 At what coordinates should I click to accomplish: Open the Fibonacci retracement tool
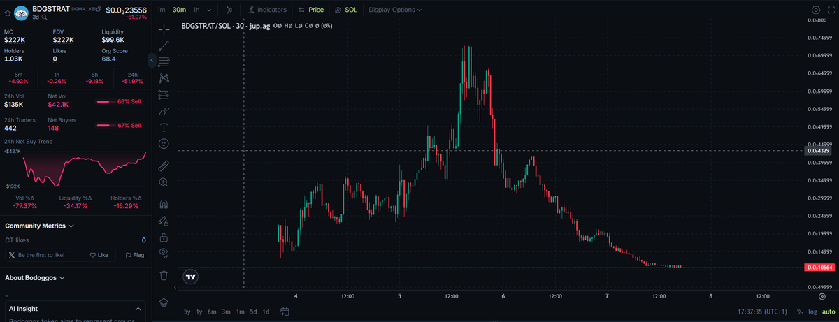tap(164, 62)
